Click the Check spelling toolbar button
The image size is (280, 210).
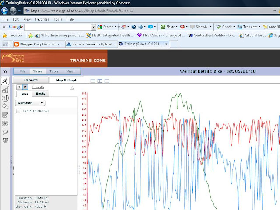click(224, 27)
